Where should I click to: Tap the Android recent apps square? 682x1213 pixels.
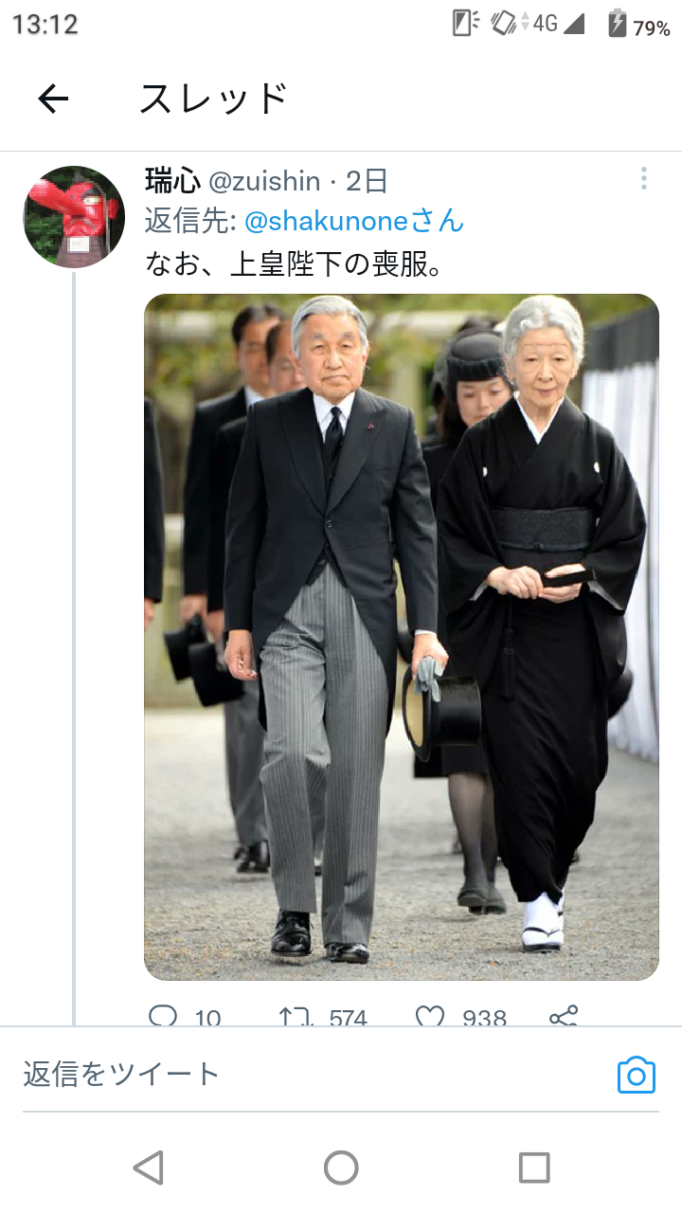(x=534, y=1168)
